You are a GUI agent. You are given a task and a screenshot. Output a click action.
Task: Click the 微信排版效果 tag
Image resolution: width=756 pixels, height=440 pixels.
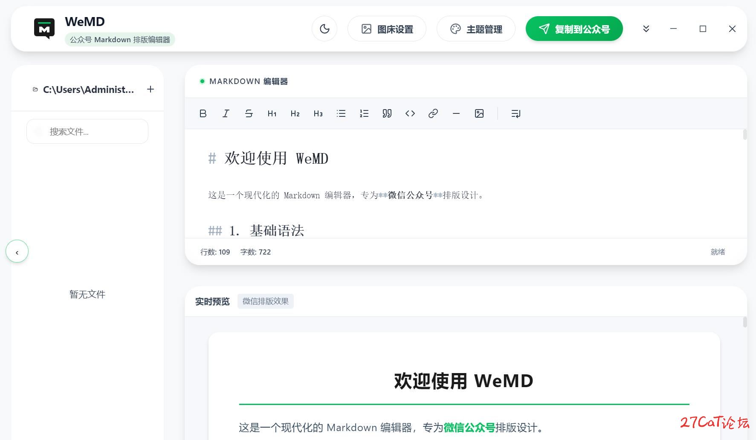[x=266, y=301]
